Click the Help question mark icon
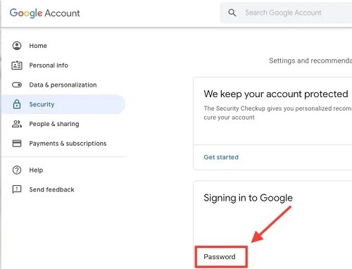The image size is (352, 269). [17, 170]
